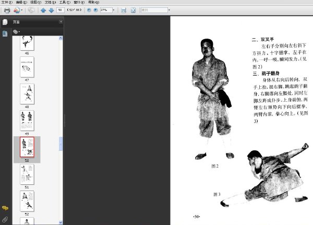Screen dimensions: 313x225
Task: Click the zoom in button
Action: click(96, 10)
